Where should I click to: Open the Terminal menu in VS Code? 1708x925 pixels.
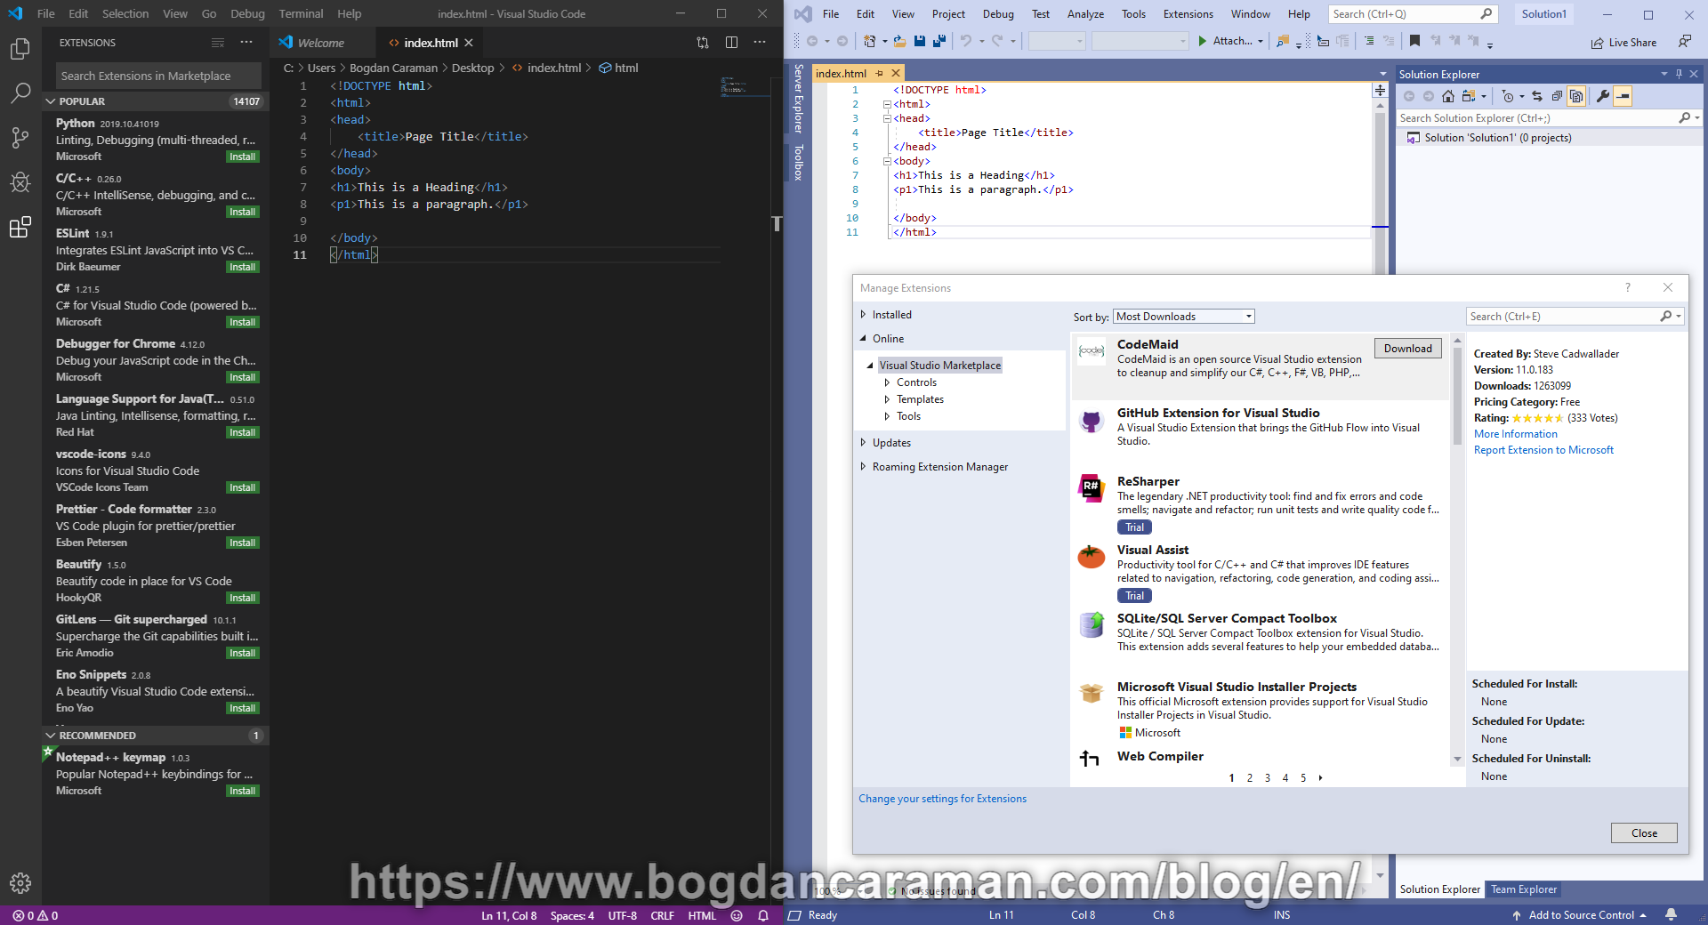(x=301, y=13)
